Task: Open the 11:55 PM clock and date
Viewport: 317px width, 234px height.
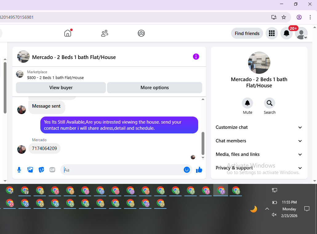Action: click(289, 209)
